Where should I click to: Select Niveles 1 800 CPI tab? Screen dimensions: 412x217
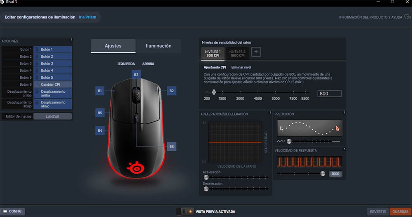click(213, 54)
